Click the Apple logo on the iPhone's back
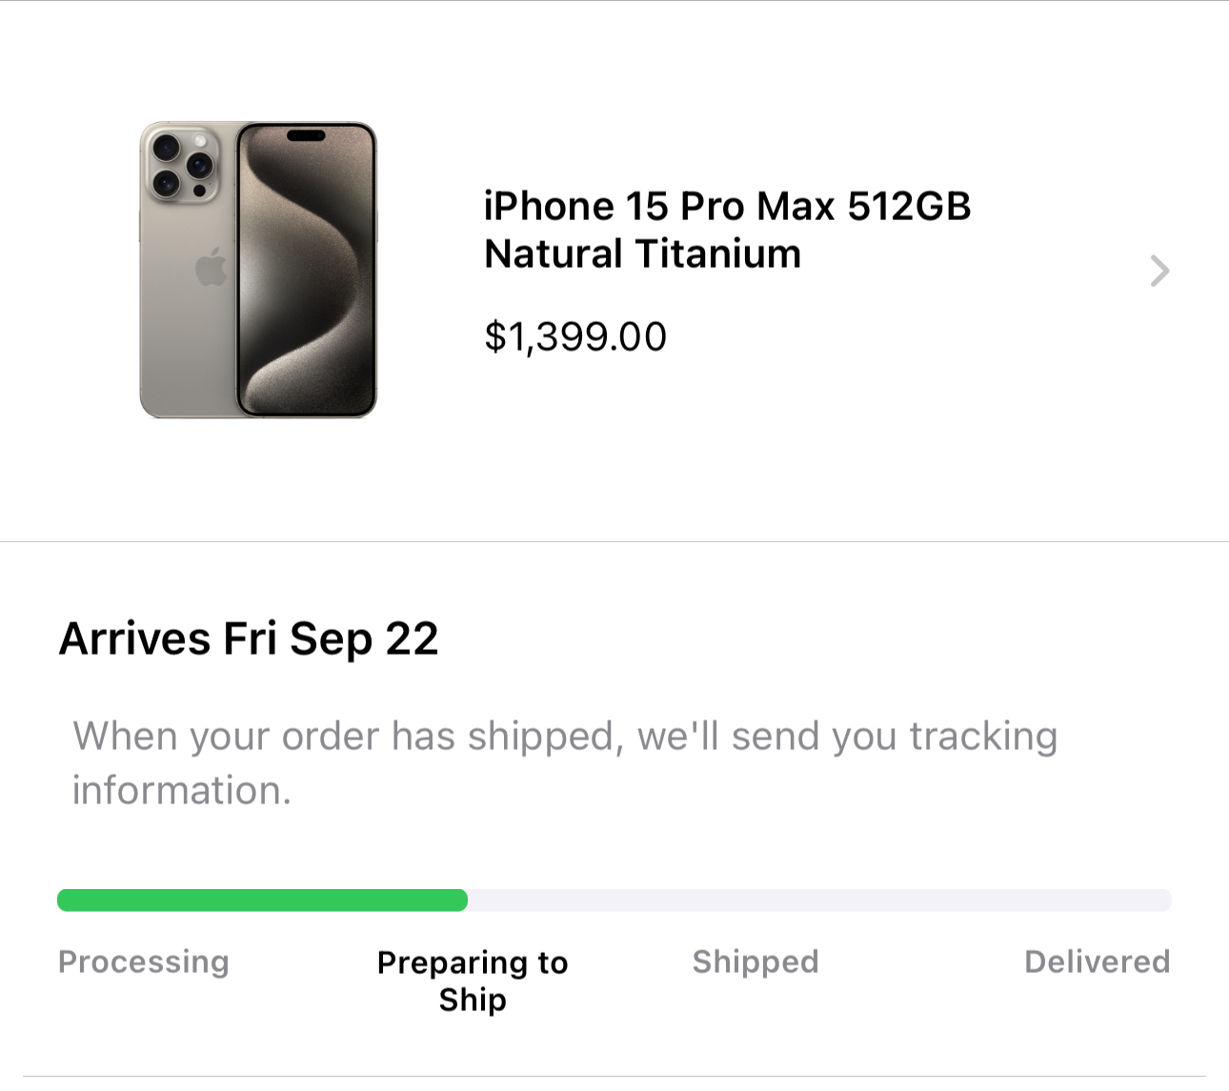 (x=211, y=267)
